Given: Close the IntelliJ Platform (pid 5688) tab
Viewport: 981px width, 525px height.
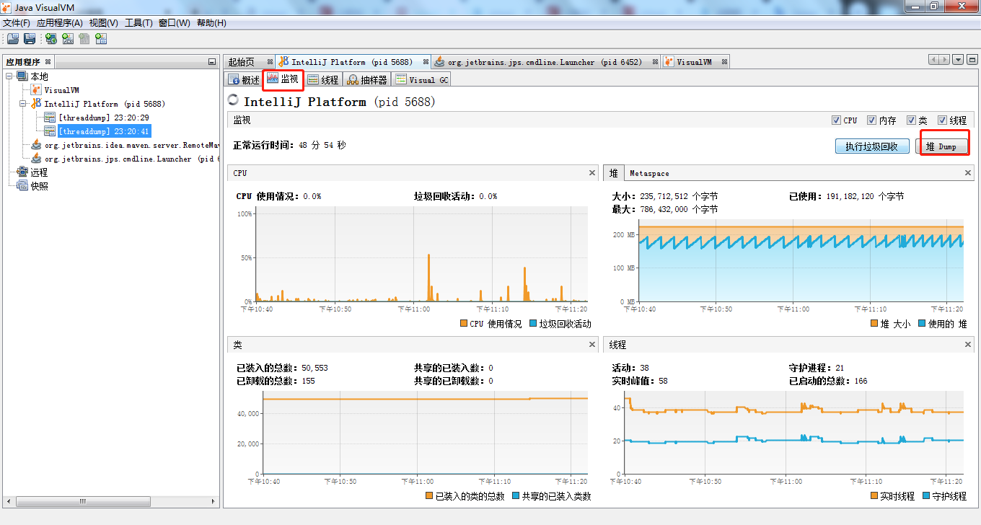Looking at the screenshot, I should click(426, 62).
